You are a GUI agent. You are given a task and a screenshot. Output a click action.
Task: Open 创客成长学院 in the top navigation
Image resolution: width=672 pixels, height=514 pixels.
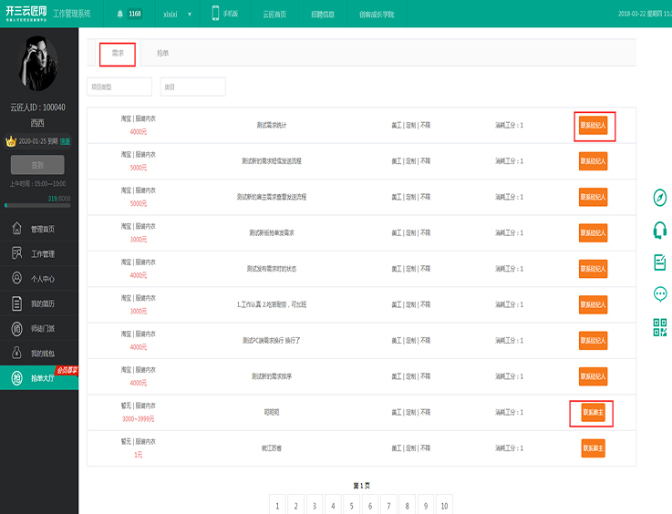[377, 15]
